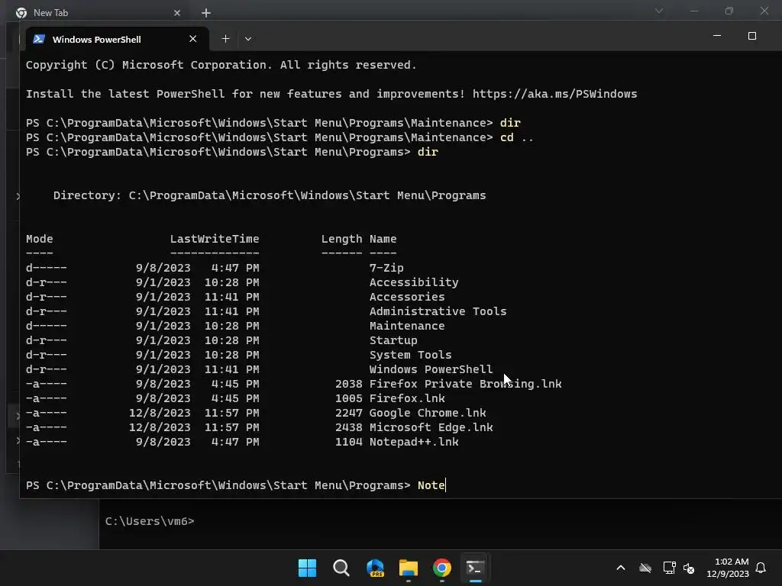
Task: Click the Length column header
Action: click(341, 239)
